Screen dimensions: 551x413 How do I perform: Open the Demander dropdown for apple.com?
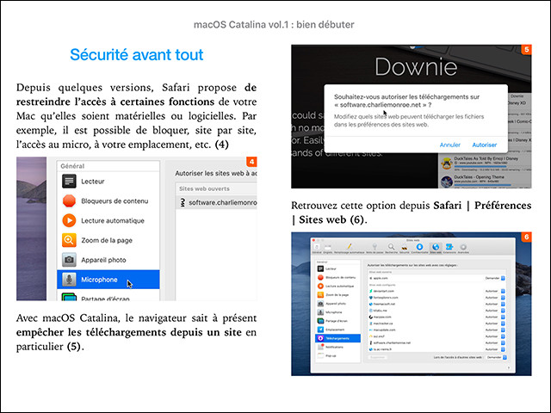click(x=496, y=280)
